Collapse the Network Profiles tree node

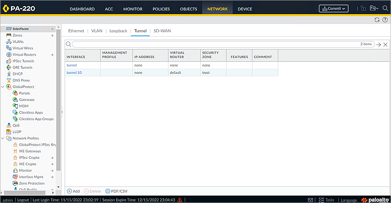(3, 139)
